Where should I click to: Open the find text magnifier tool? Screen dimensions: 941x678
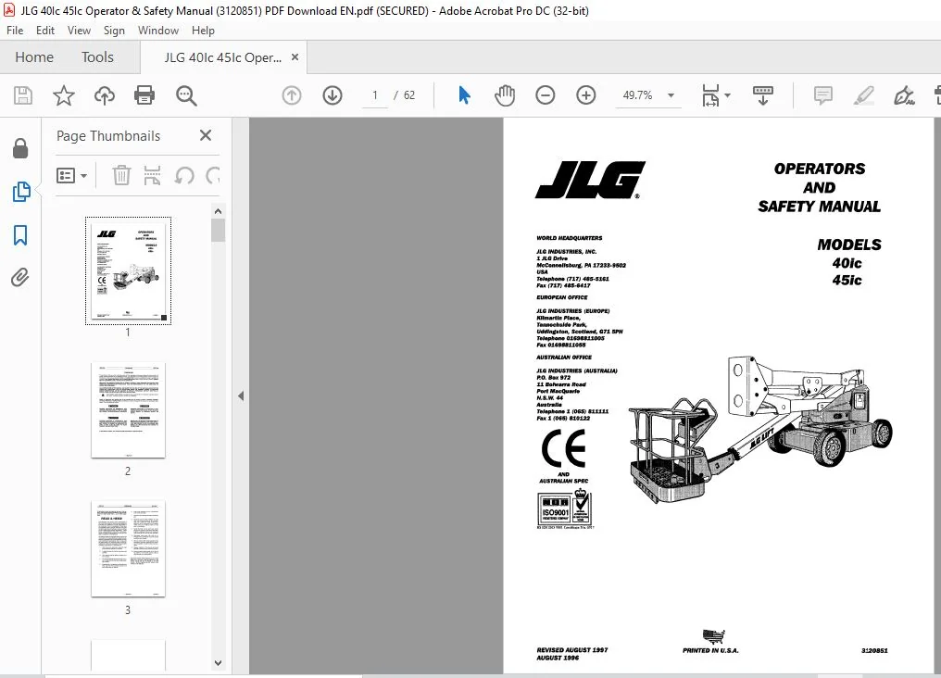point(186,95)
